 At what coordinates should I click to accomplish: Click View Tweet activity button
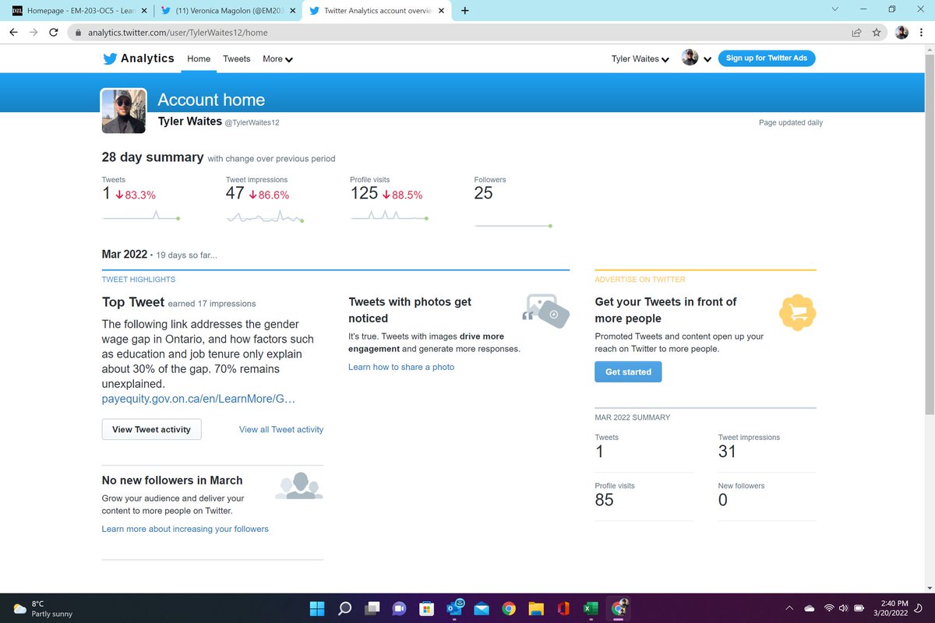pos(151,429)
